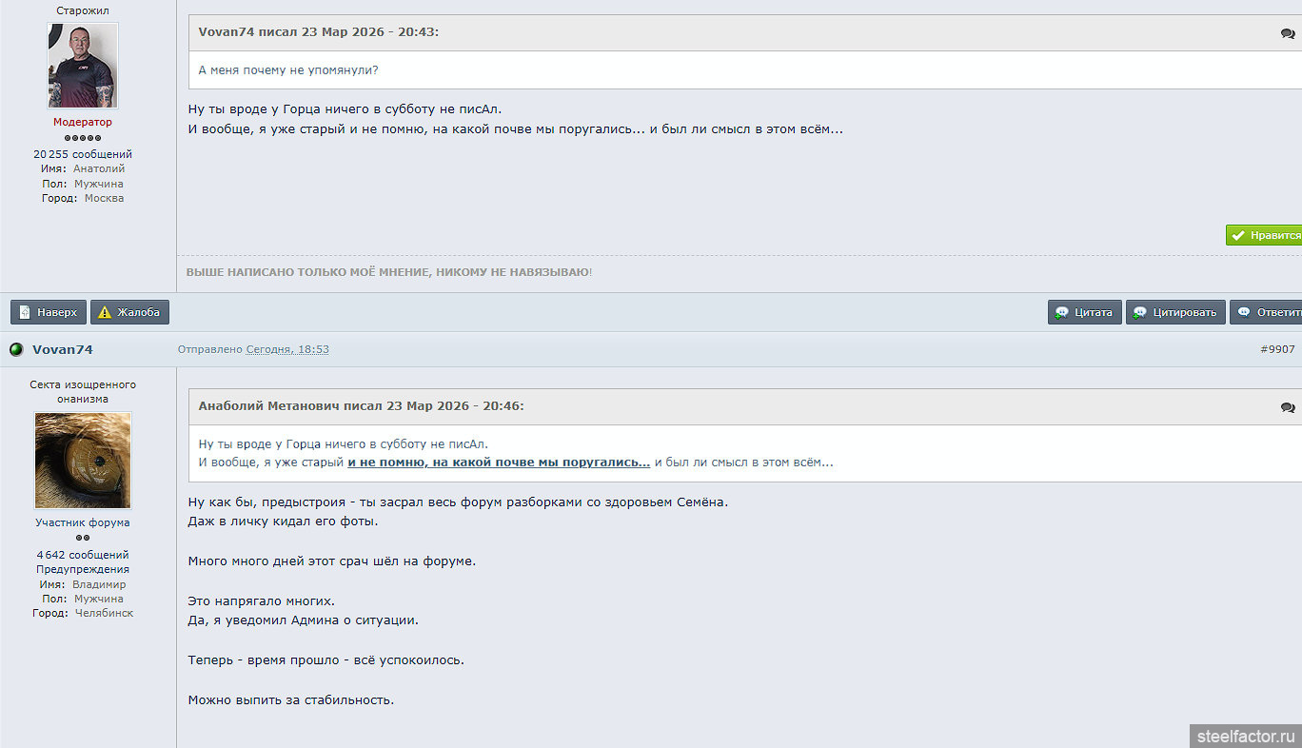Screen dimensions: 1302x748
Task: Like the post with Нравится button
Action: (1264, 235)
